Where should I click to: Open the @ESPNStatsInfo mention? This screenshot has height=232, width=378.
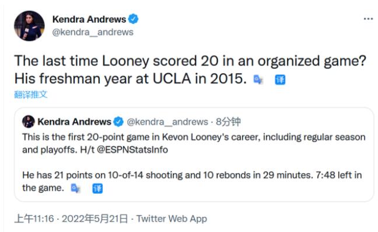pos(132,150)
